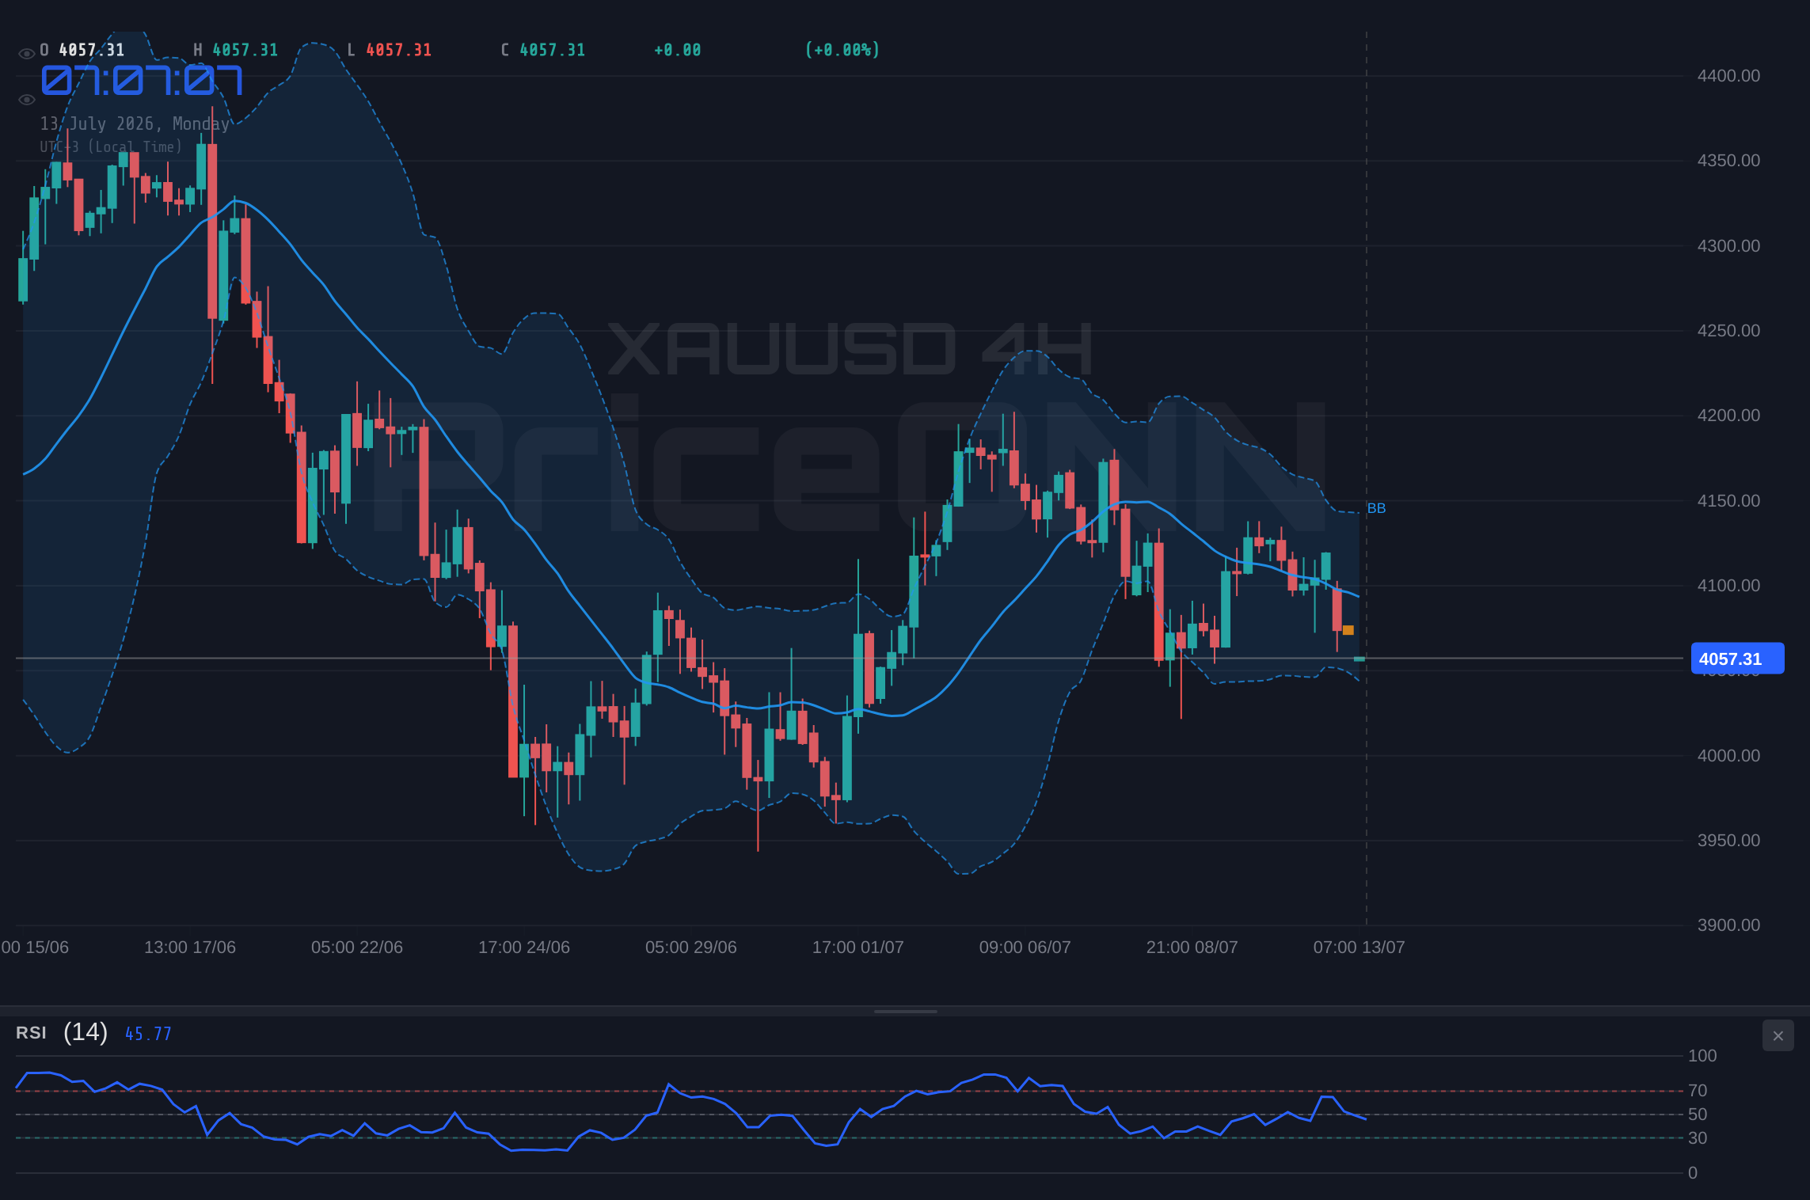Click the 21:00 08/07 time axis label
This screenshot has height=1200, width=1810.
click(x=1192, y=947)
